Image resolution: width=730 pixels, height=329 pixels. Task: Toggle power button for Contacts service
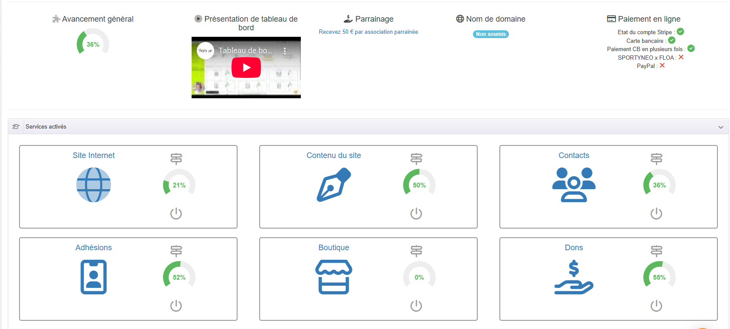(656, 213)
